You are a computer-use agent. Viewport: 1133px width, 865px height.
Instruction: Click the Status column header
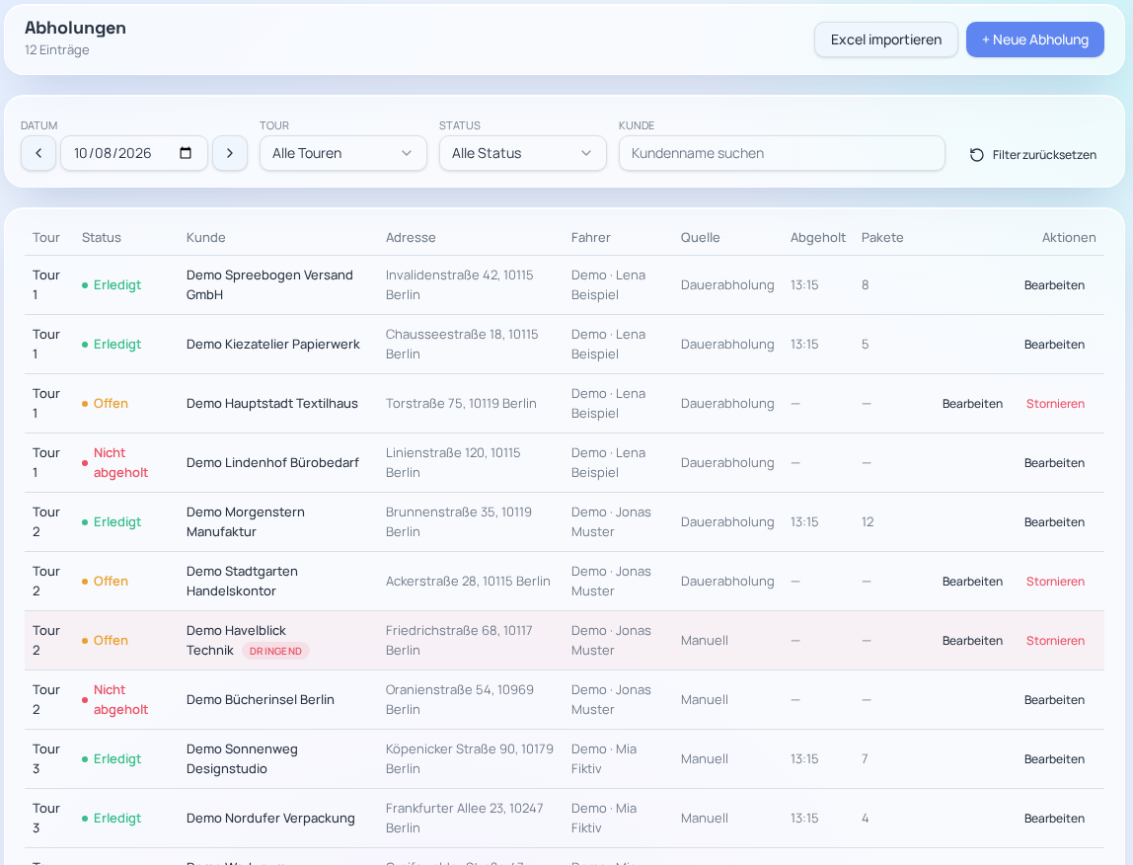click(101, 237)
